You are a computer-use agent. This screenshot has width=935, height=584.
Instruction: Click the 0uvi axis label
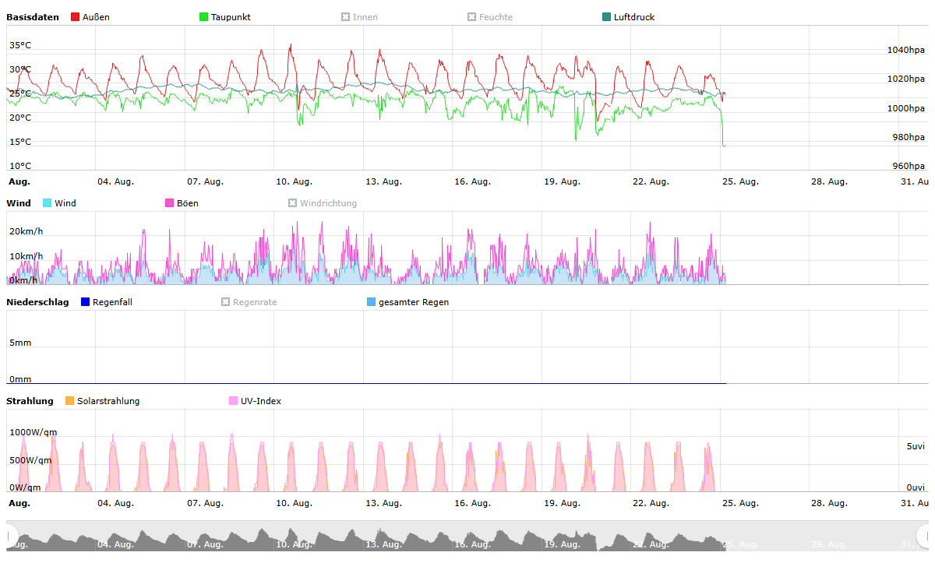click(916, 487)
